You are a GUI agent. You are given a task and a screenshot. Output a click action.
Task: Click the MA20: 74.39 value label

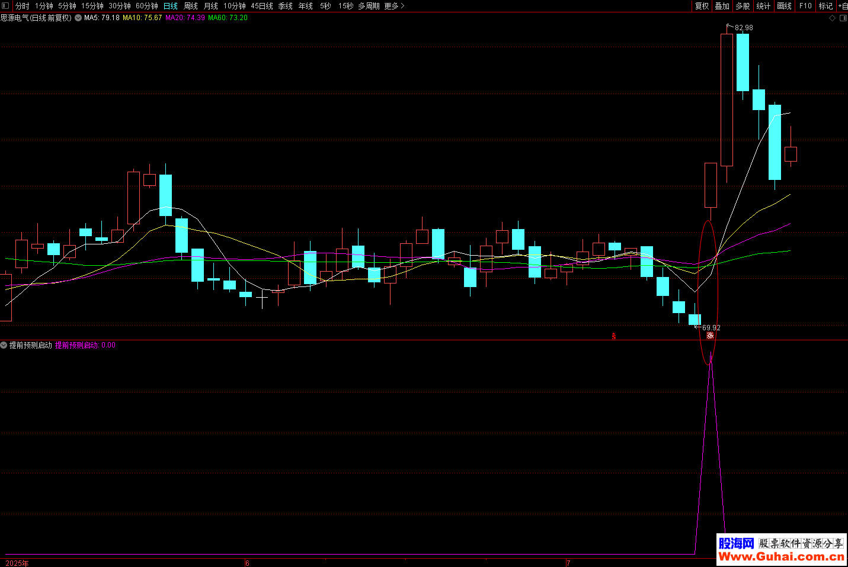coord(185,18)
